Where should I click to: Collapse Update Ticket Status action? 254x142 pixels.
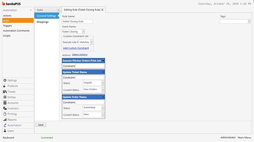point(103,72)
